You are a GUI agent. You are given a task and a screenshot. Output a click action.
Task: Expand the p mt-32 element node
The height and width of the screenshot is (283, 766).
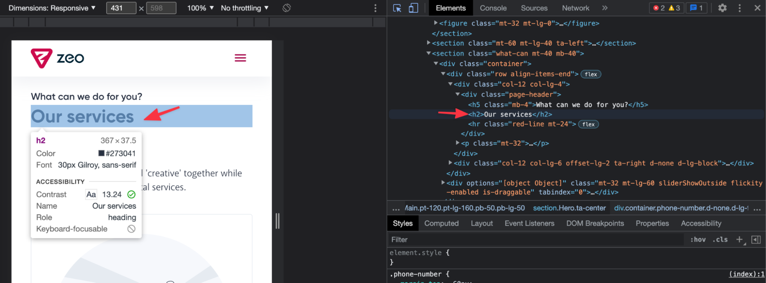click(x=458, y=143)
